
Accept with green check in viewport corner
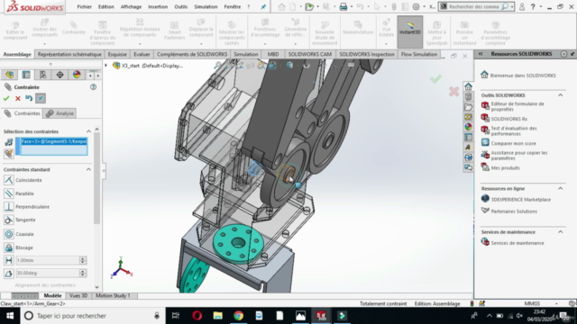pos(435,78)
